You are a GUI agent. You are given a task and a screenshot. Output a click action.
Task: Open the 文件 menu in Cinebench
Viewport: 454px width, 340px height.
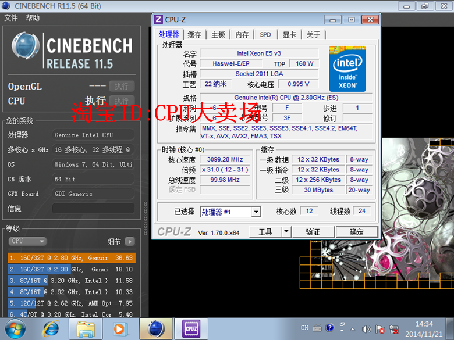(10, 18)
